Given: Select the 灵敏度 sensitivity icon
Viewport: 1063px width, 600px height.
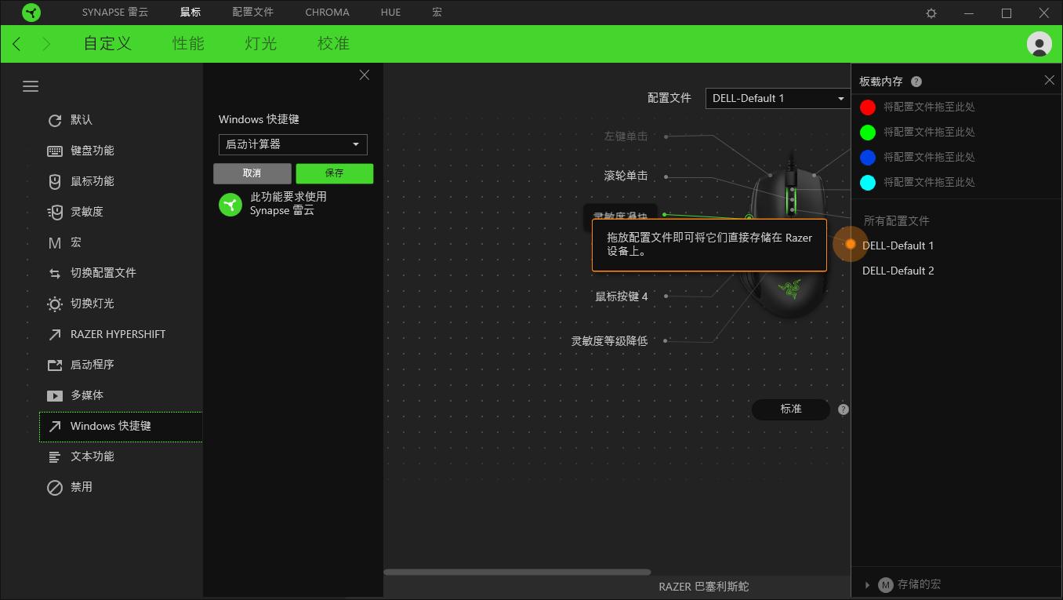Looking at the screenshot, I should (x=87, y=212).
